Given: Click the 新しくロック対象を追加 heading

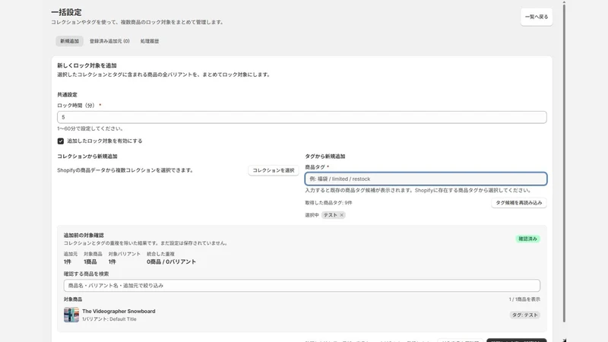Looking at the screenshot, I should tap(87, 65).
